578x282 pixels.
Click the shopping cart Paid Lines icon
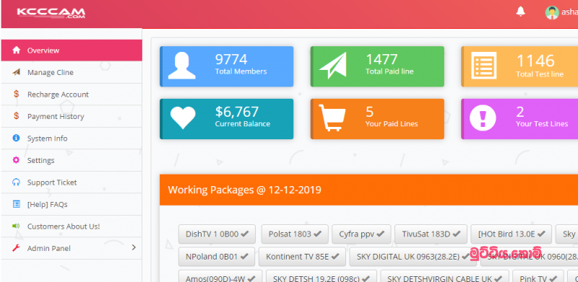(x=332, y=118)
